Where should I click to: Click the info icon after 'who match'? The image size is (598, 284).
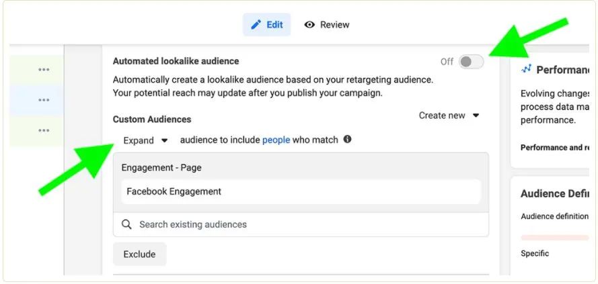(x=348, y=140)
